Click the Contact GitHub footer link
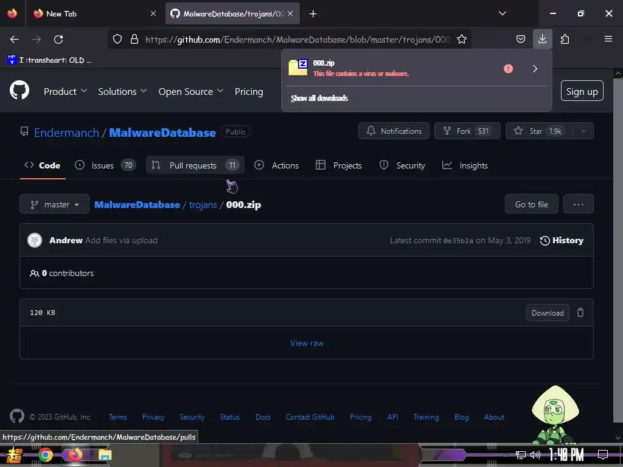 tap(310, 417)
